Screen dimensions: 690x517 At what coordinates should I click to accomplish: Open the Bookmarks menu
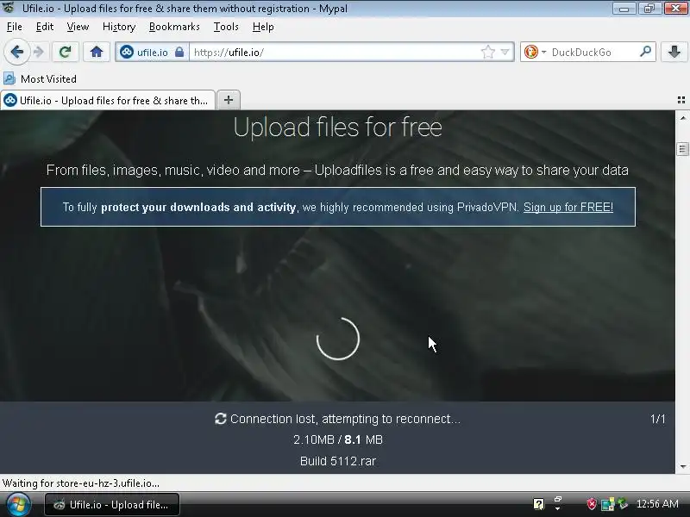click(174, 27)
